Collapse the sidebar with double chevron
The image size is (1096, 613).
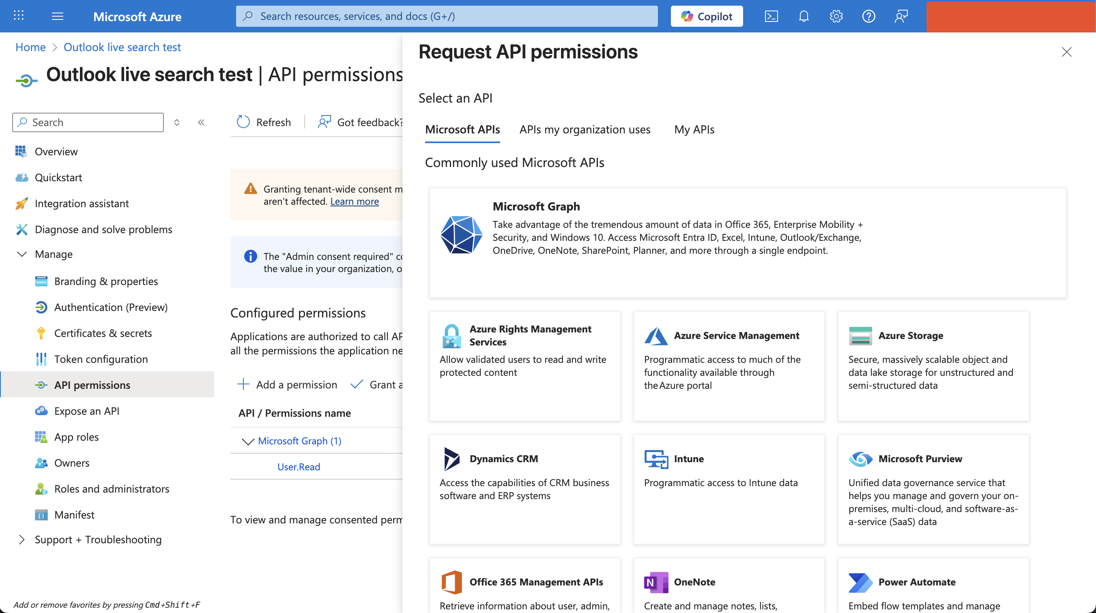point(201,122)
